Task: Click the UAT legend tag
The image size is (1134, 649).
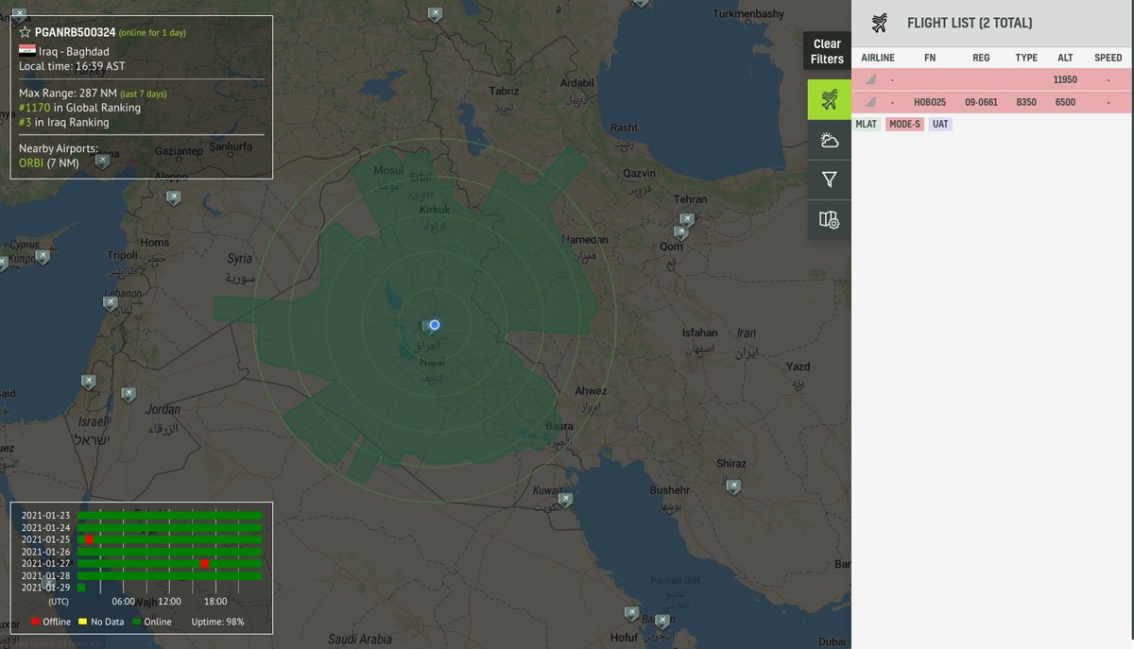Action: (x=940, y=124)
